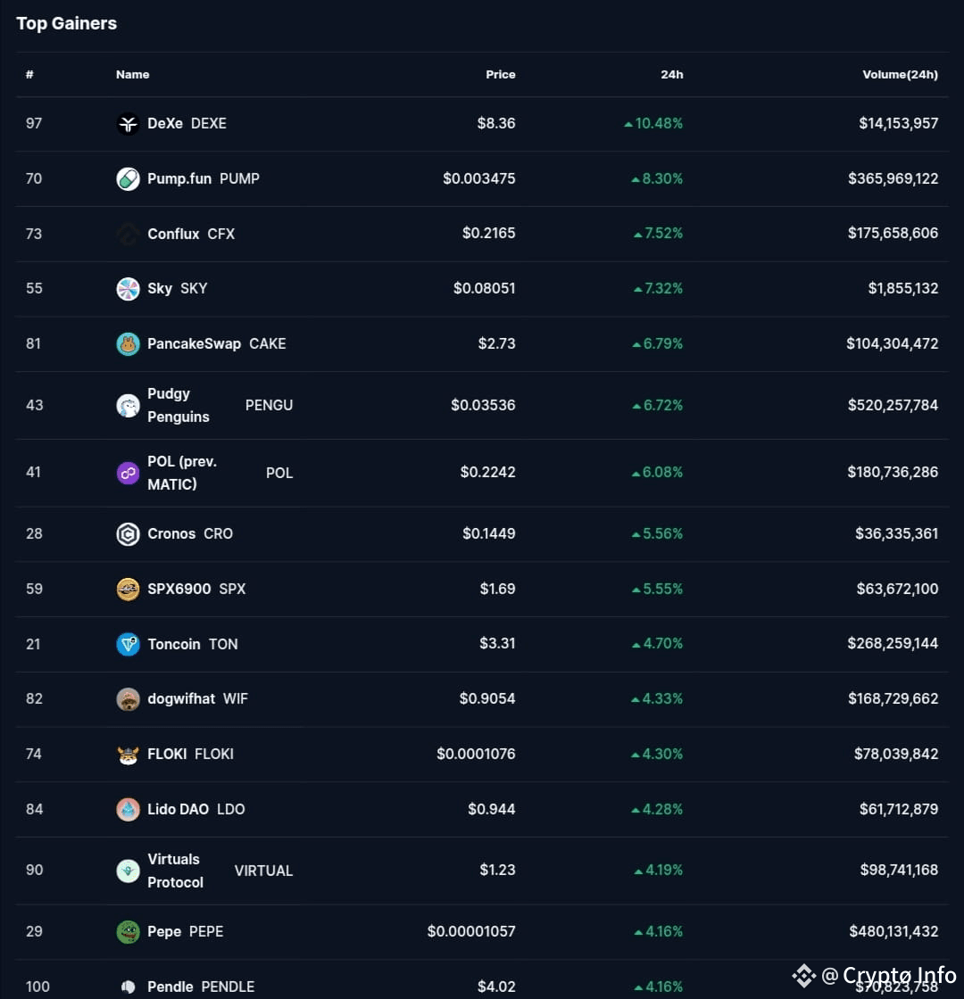This screenshot has height=999, width=964.
Task: Select the Pudgy Penguins logo
Action: click(x=128, y=405)
